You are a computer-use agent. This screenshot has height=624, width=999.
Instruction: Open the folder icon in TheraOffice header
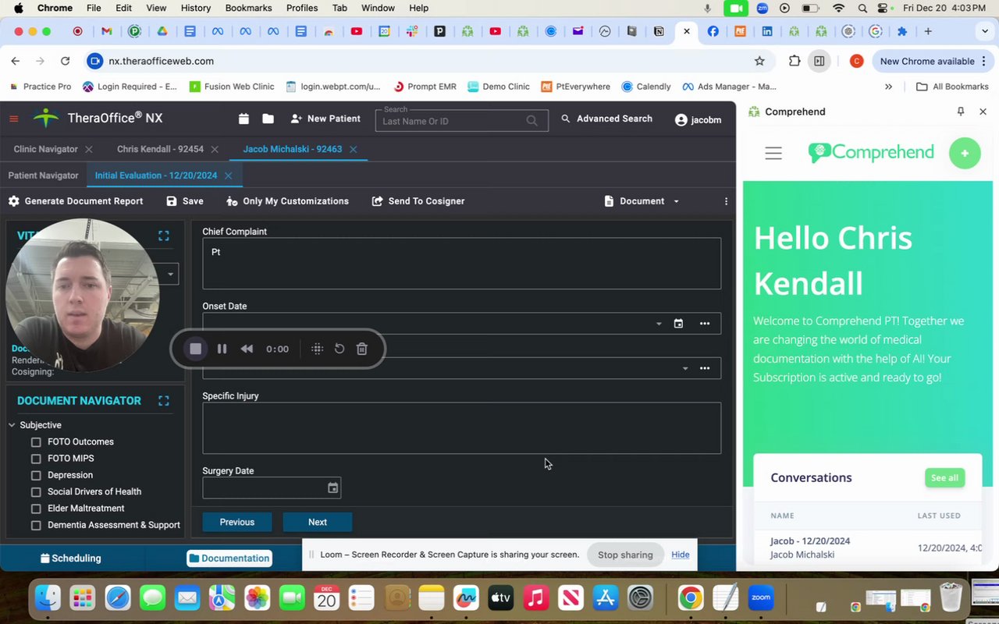(x=268, y=119)
